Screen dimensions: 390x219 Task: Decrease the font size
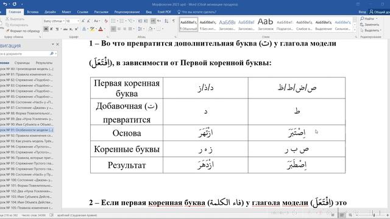tap(89, 21)
